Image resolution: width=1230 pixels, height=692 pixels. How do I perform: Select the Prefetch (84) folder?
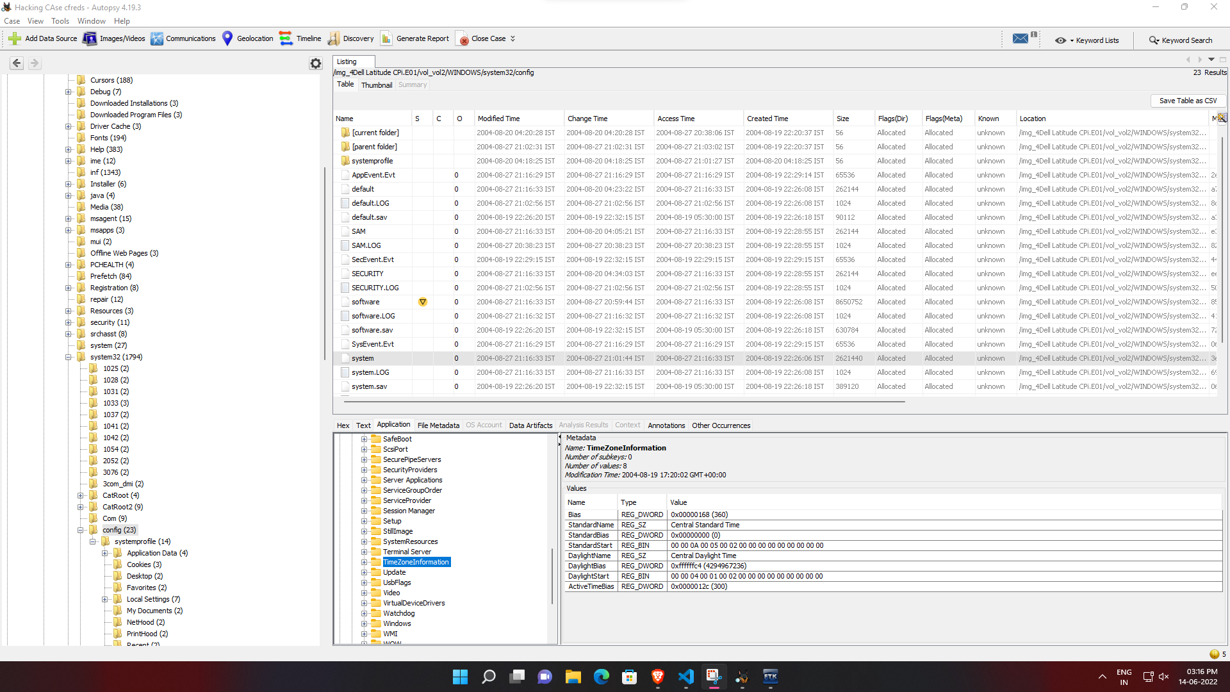(111, 276)
